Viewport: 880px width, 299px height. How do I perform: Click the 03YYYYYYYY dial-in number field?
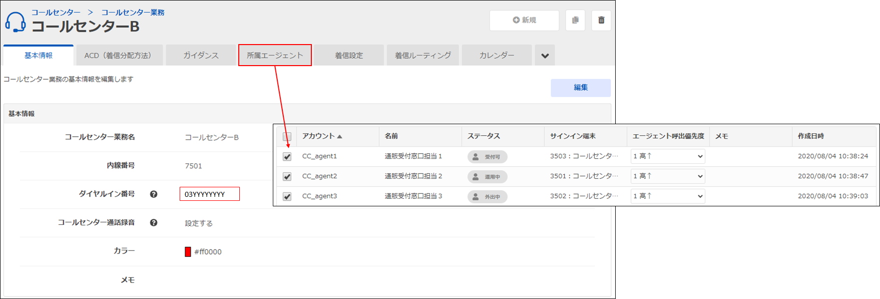coord(210,194)
